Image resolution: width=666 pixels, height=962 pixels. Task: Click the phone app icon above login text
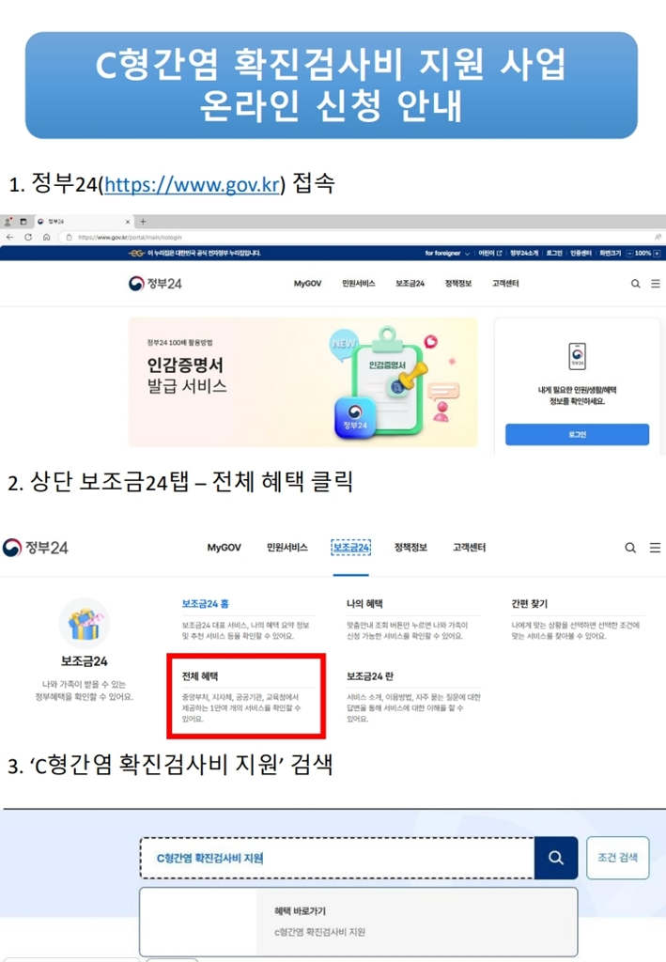click(x=577, y=356)
